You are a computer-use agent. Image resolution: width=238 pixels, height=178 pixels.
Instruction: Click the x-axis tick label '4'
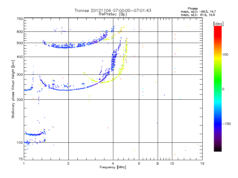113,163
